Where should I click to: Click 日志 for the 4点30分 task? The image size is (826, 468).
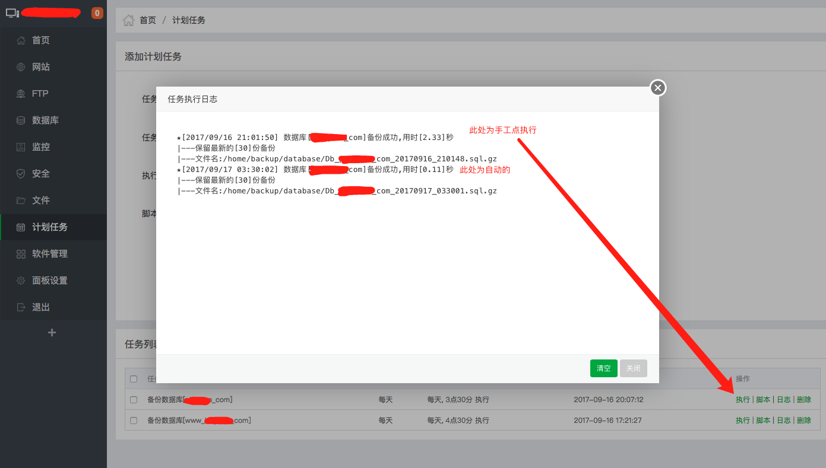(784, 421)
